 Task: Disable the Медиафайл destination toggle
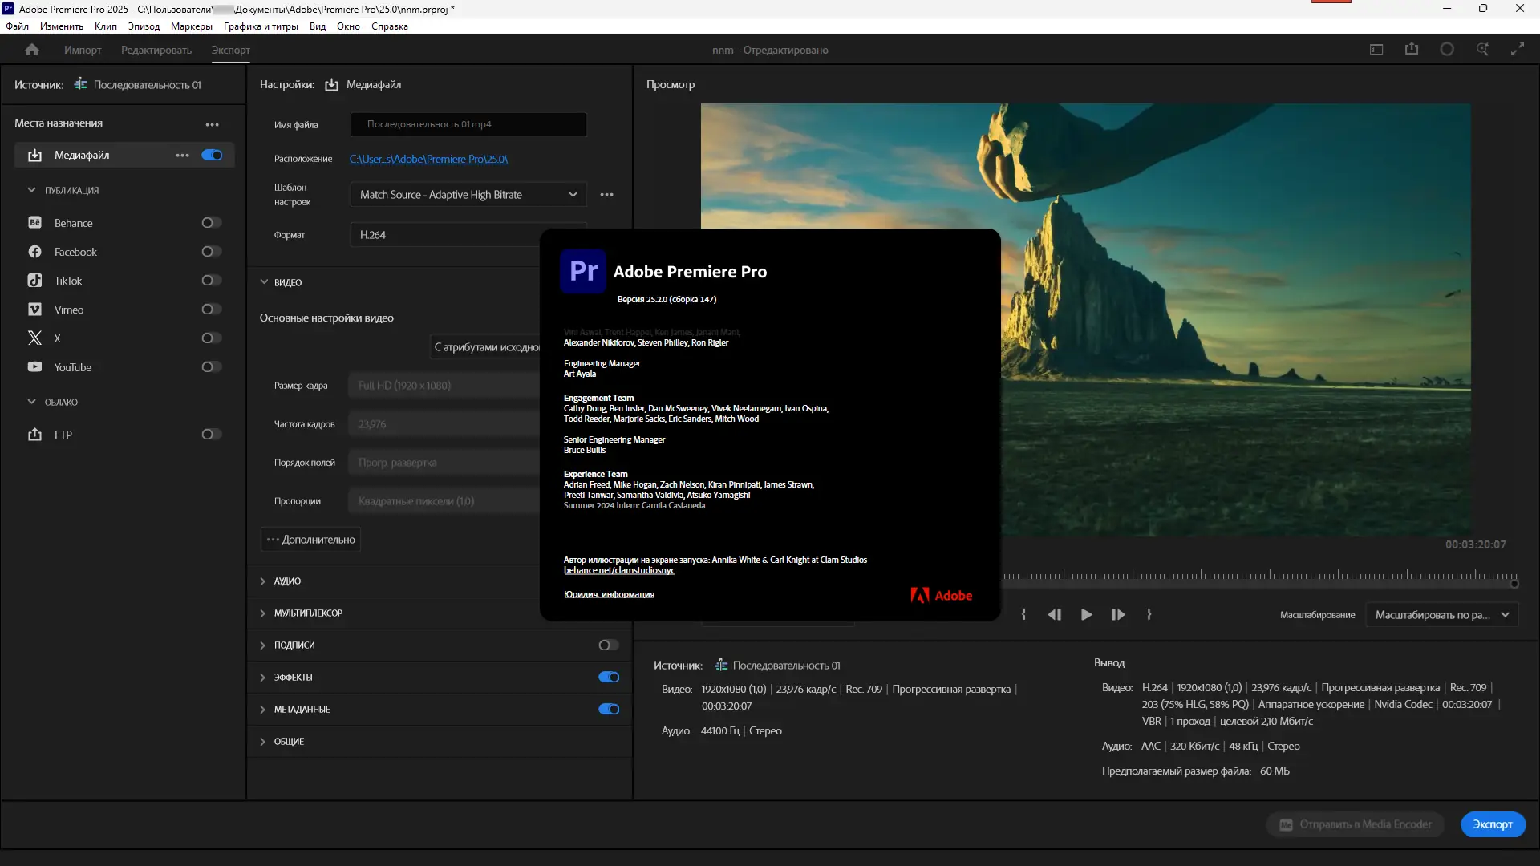[x=212, y=156]
